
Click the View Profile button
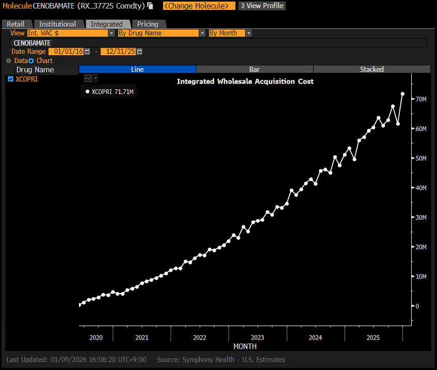[x=262, y=6]
